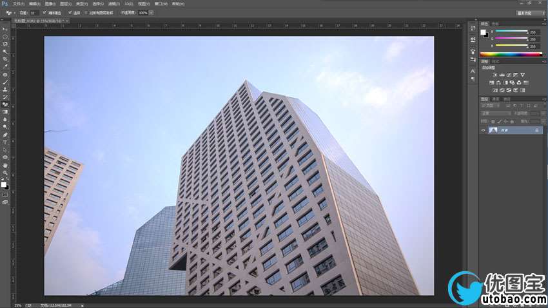Hide the background layer with eye icon
The width and height of the screenshot is (548, 308).
pos(484,130)
